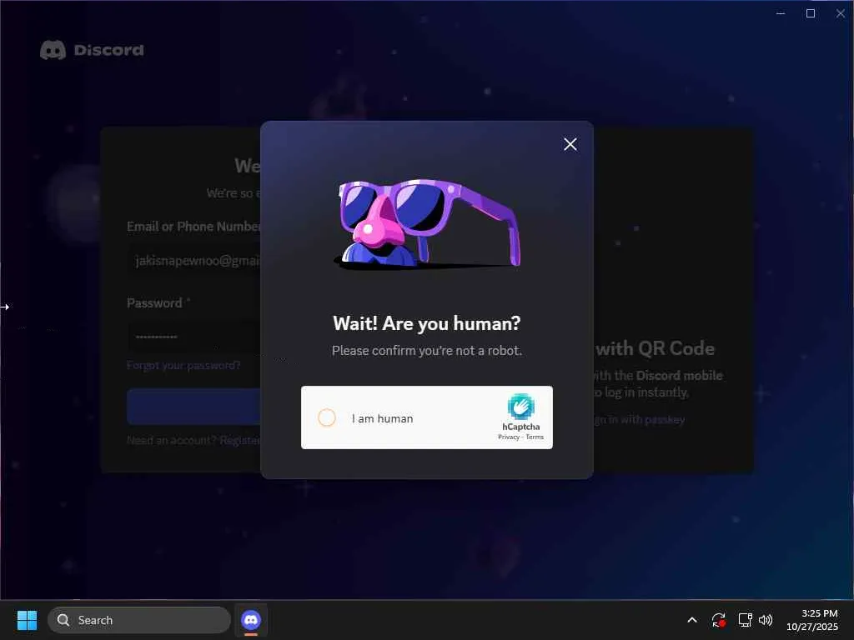Click the Email or Phone Number field
Viewport: 854px width, 640px height.
click(193, 261)
